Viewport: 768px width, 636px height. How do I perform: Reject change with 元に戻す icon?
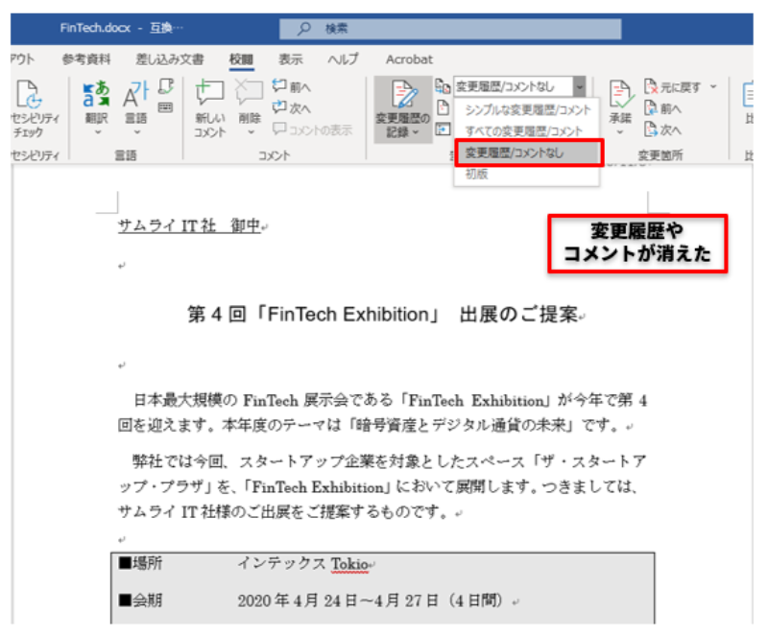point(677,87)
